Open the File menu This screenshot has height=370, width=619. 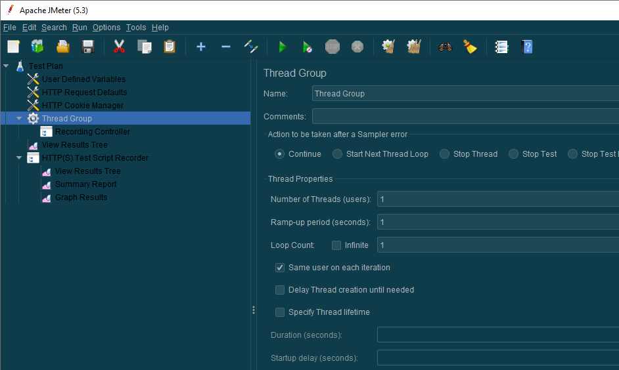tap(9, 27)
